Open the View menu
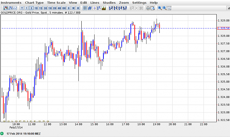The image size is (230, 137). click(73, 3)
